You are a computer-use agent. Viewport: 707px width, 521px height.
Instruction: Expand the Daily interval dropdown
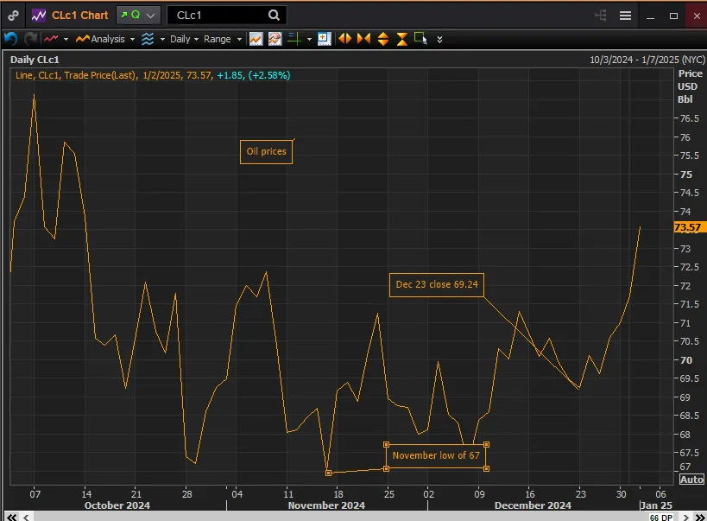[184, 39]
